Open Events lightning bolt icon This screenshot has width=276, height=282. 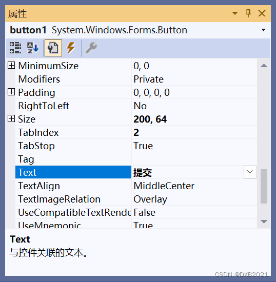(x=71, y=48)
